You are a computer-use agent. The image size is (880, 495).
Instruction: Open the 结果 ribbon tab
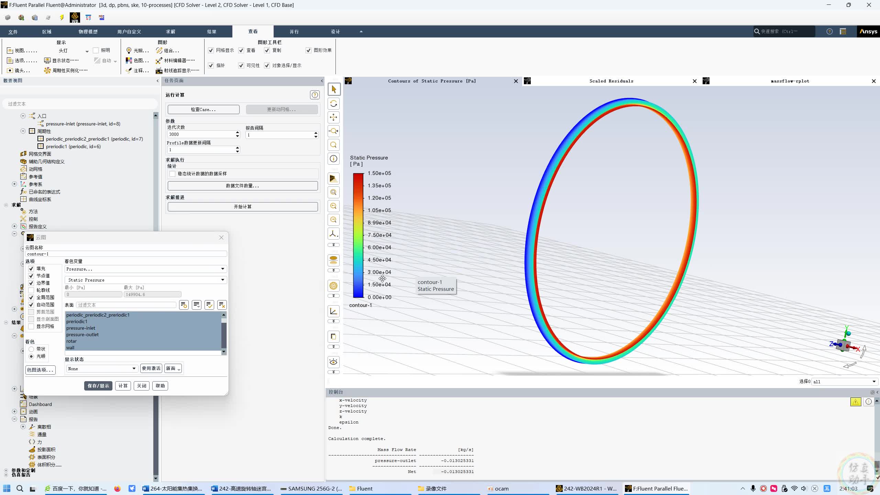[211, 32]
